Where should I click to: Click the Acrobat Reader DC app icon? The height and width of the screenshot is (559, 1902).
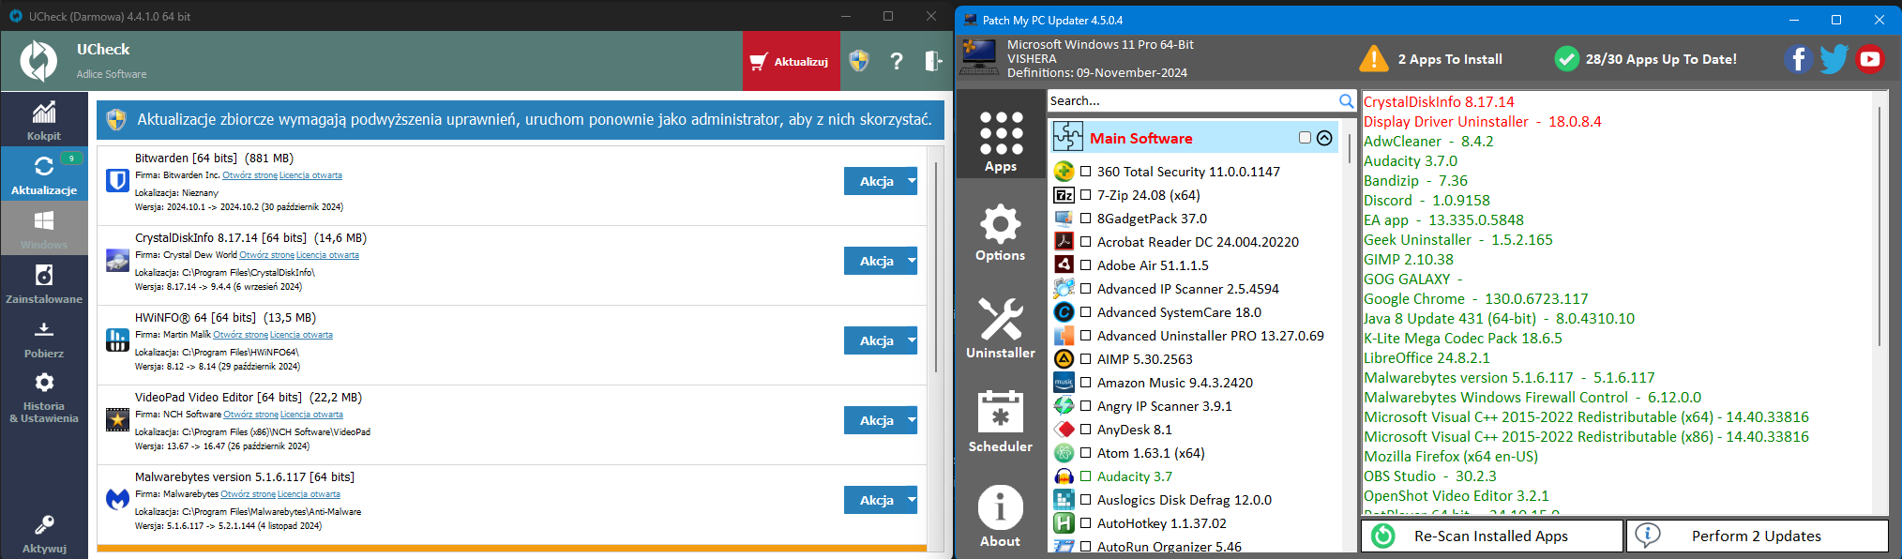pos(1064,242)
